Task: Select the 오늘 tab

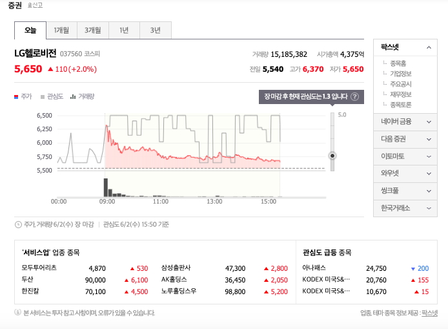Action: click(x=30, y=30)
